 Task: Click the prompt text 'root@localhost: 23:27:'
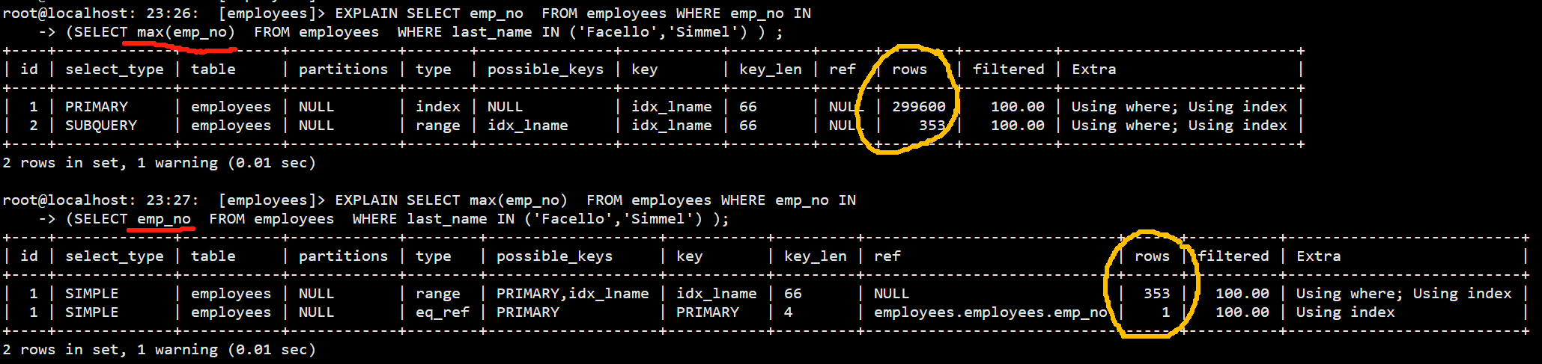click(101, 200)
